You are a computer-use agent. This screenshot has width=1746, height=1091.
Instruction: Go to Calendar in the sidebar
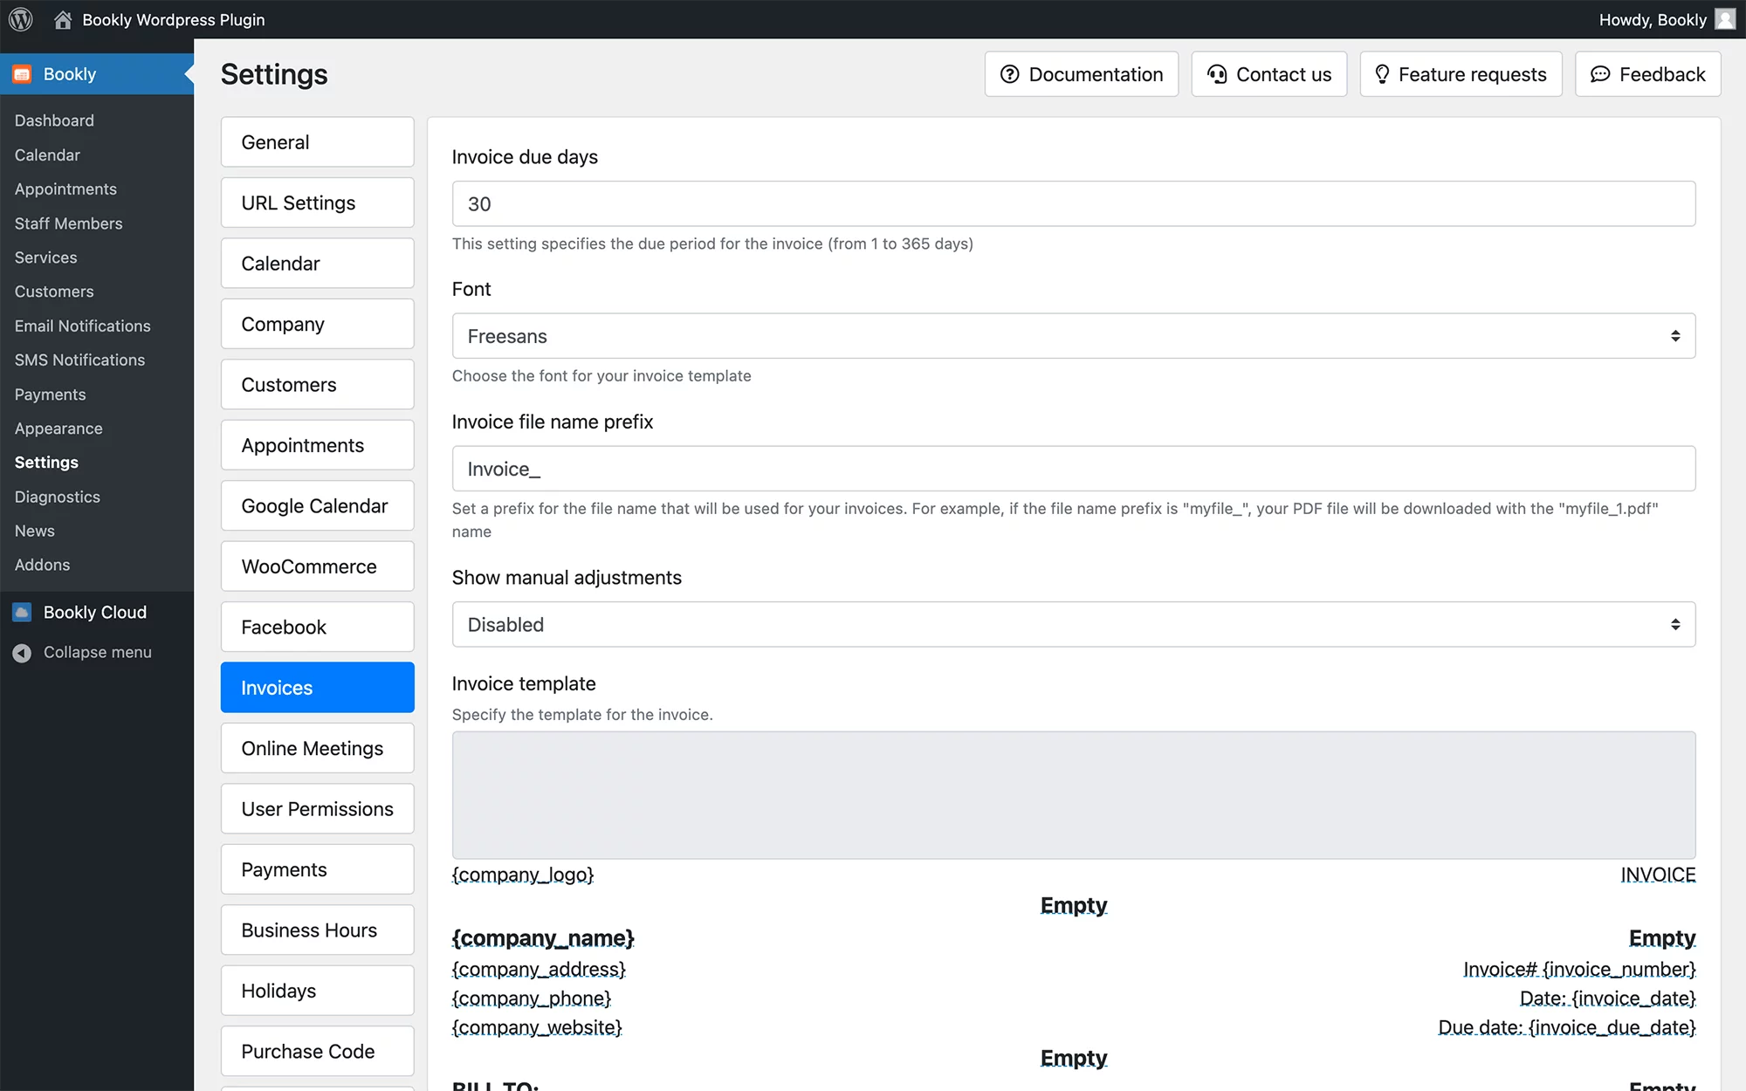pyautogui.click(x=47, y=154)
